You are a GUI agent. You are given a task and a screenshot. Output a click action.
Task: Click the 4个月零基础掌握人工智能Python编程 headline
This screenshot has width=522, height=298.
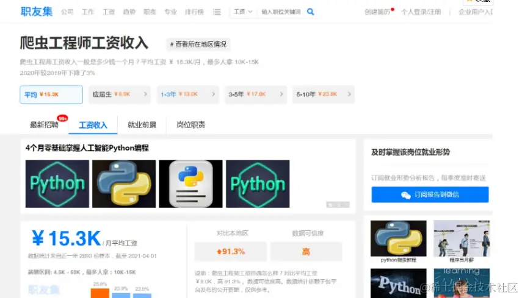(x=87, y=148)
